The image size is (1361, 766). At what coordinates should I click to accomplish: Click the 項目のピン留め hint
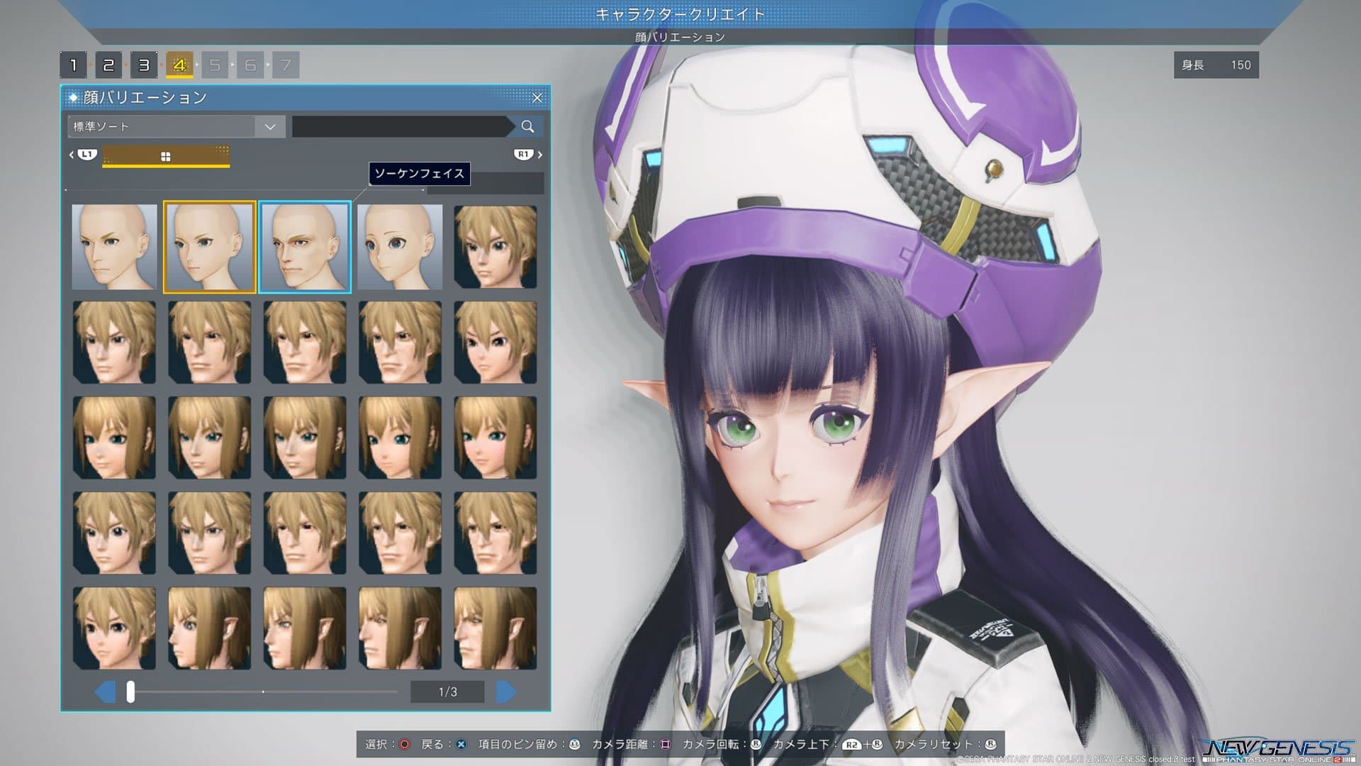[530, 744]
